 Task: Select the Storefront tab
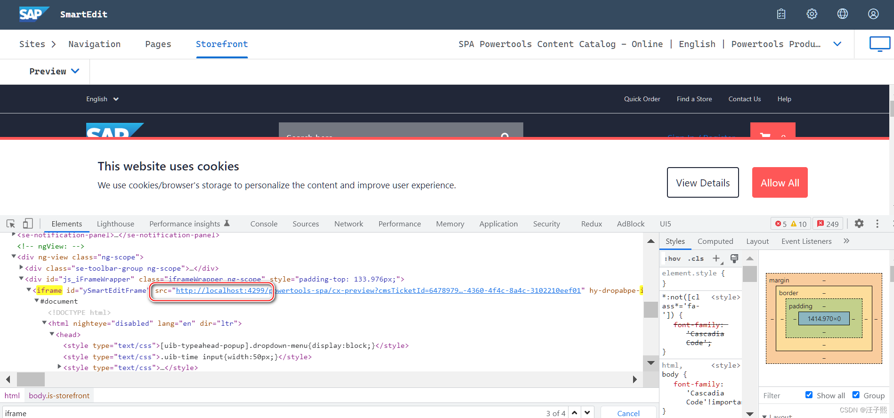222,44
